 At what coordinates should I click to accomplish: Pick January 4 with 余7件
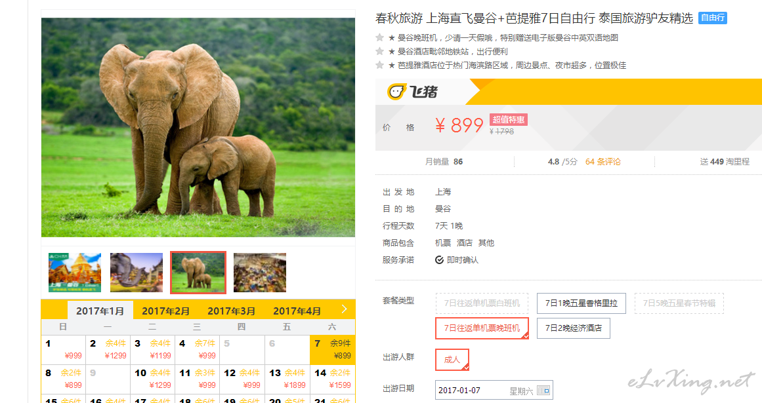point(198,350)
